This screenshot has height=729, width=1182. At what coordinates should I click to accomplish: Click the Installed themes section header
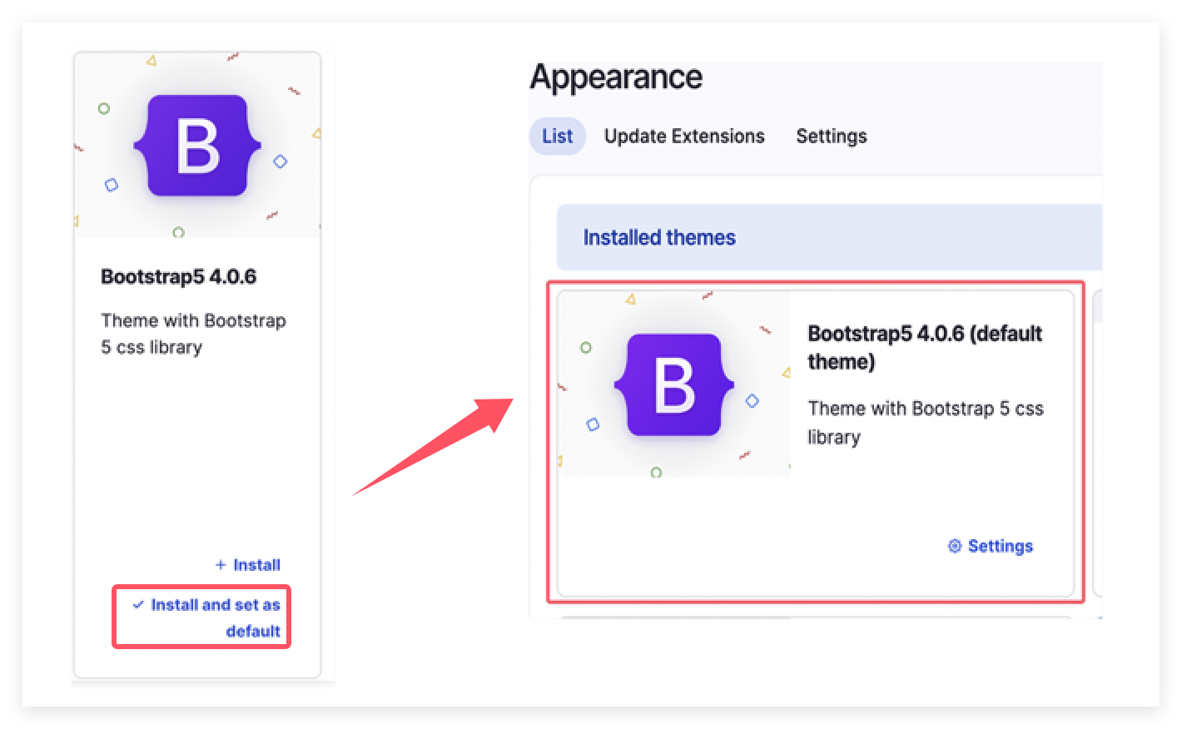pyautogui.click(x=659, y=238)
